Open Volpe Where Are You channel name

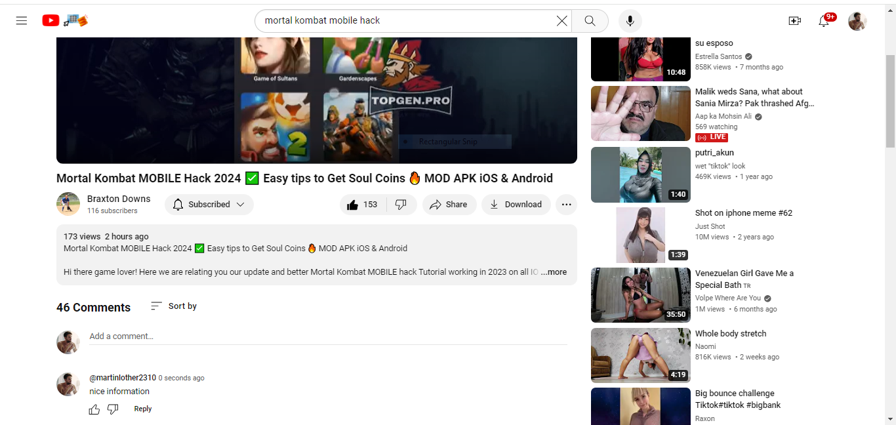728,298
